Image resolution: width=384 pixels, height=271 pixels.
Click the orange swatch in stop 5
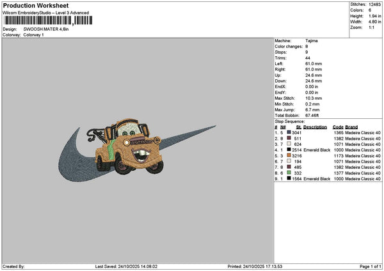[289, 155]
